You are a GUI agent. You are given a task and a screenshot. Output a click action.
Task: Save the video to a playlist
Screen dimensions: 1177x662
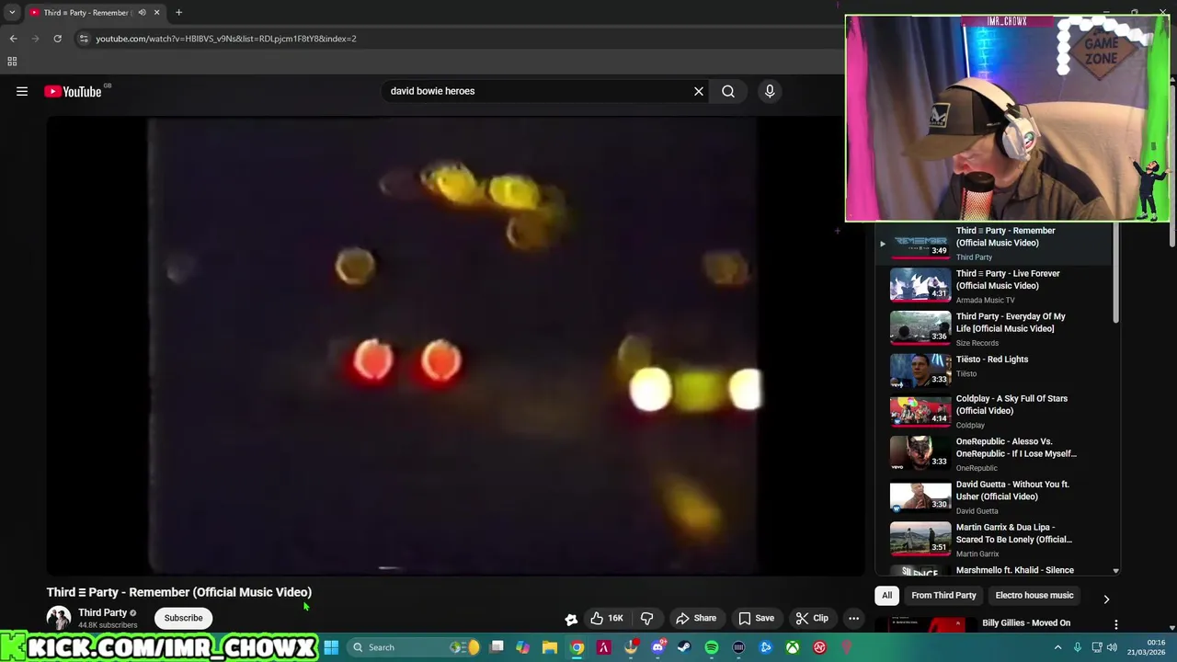[x=756, y=618]
